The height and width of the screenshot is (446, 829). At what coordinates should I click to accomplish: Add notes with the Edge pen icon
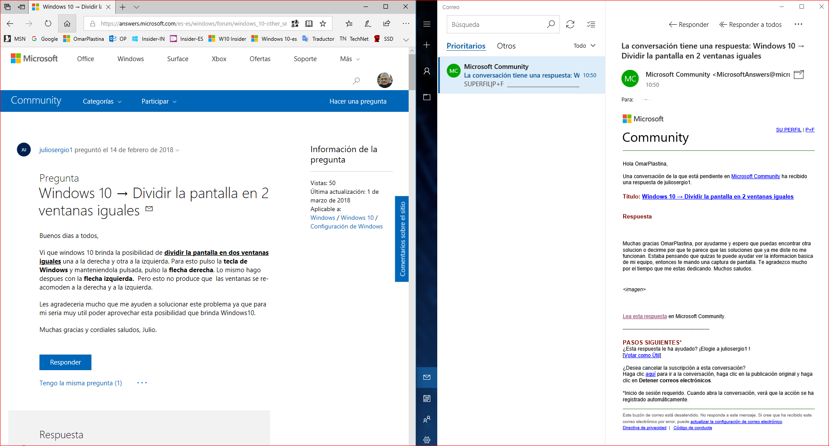(368, 23)
